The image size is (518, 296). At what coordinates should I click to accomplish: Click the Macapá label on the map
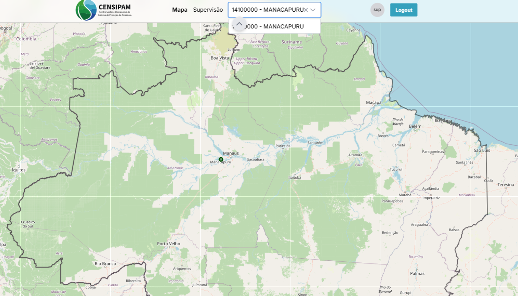(373, 102)
